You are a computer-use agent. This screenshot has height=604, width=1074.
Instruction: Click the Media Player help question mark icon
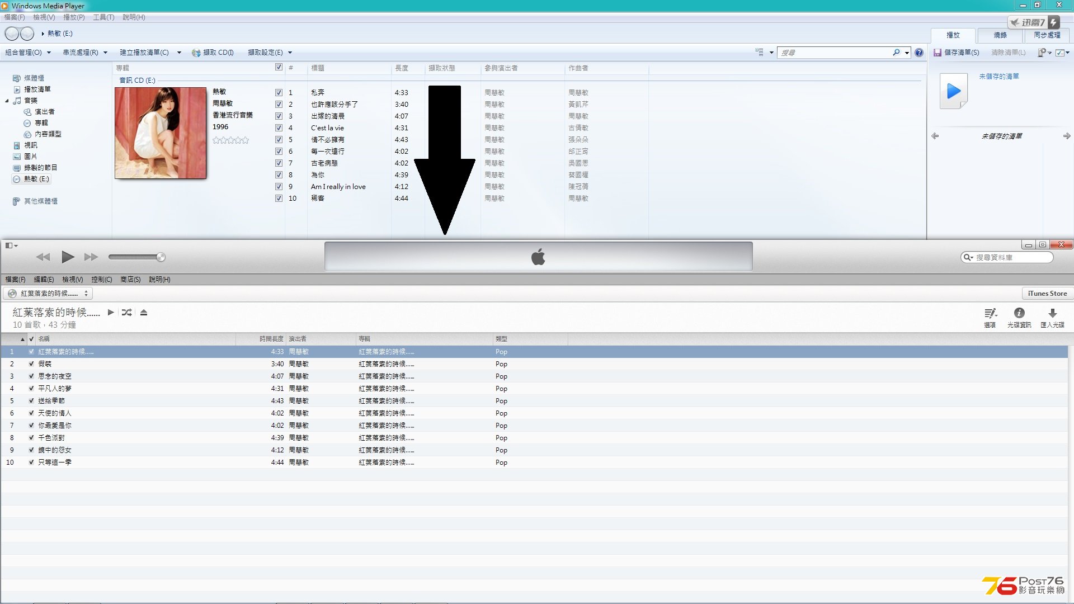[x=919, y=53]
